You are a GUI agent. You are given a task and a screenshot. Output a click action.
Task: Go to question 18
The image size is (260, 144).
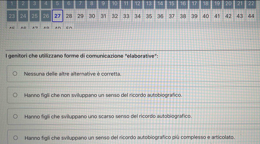click(206, 4)
